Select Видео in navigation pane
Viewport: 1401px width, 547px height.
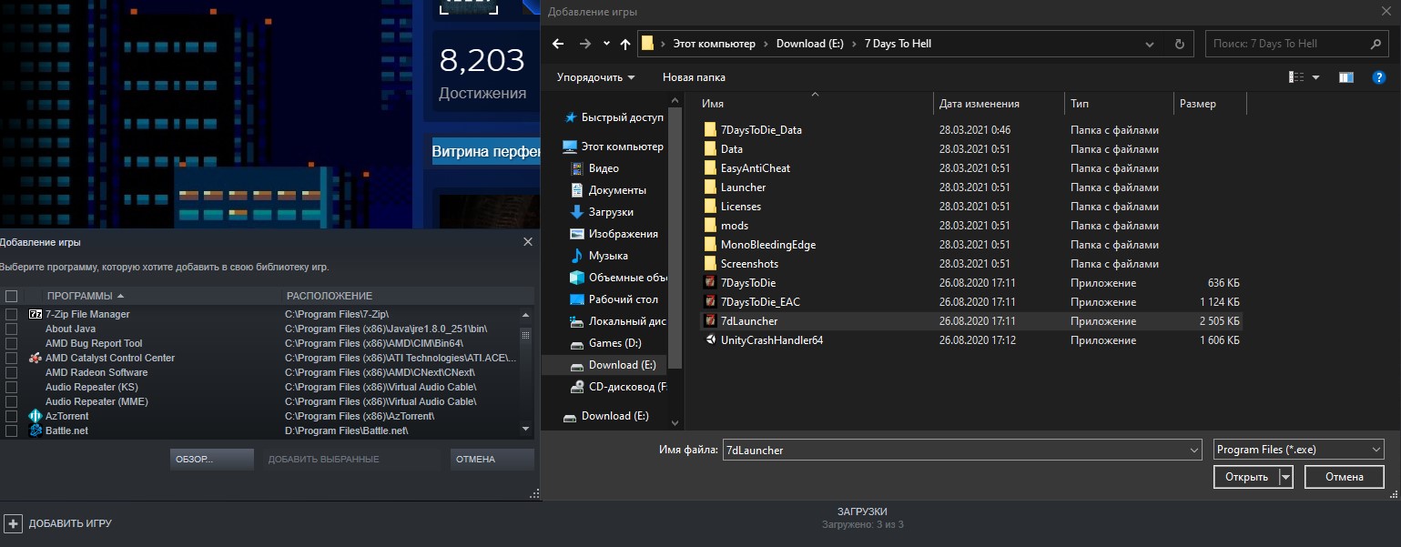[604, 168]
